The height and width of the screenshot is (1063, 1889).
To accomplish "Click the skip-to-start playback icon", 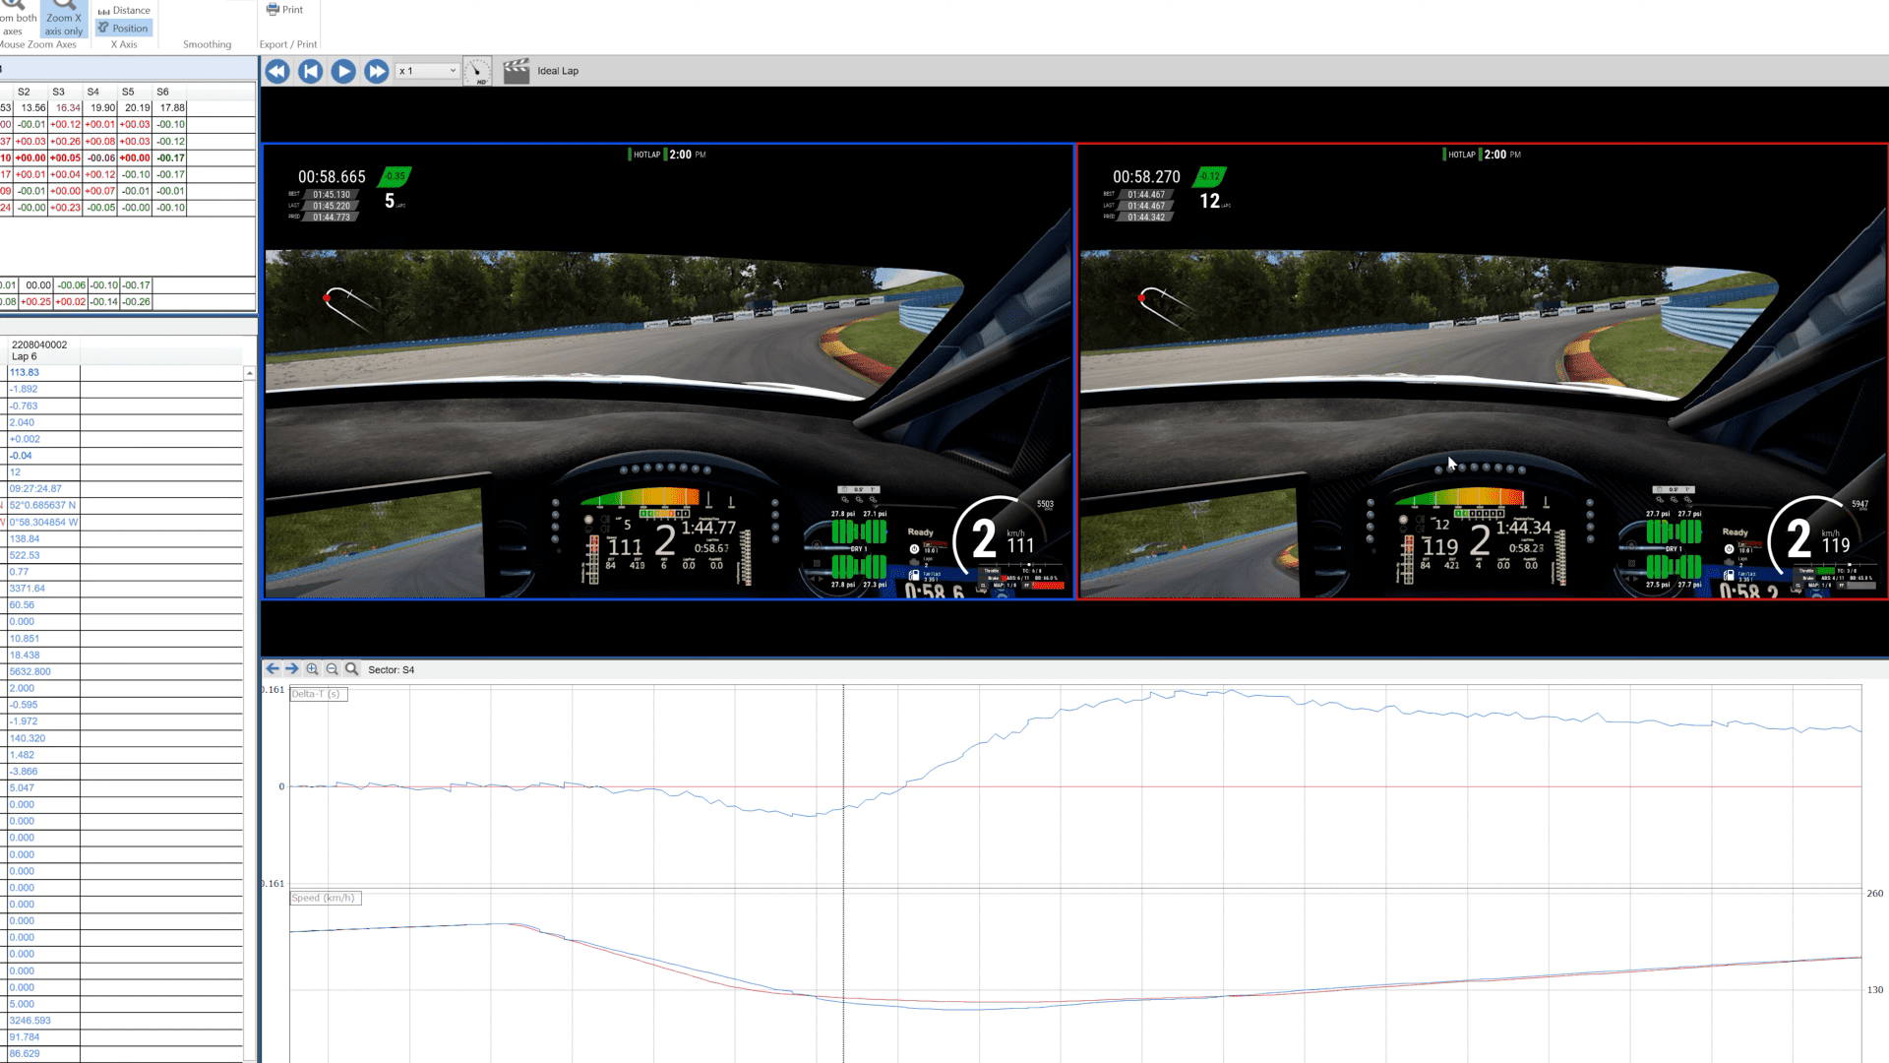I will click(310, 70).
